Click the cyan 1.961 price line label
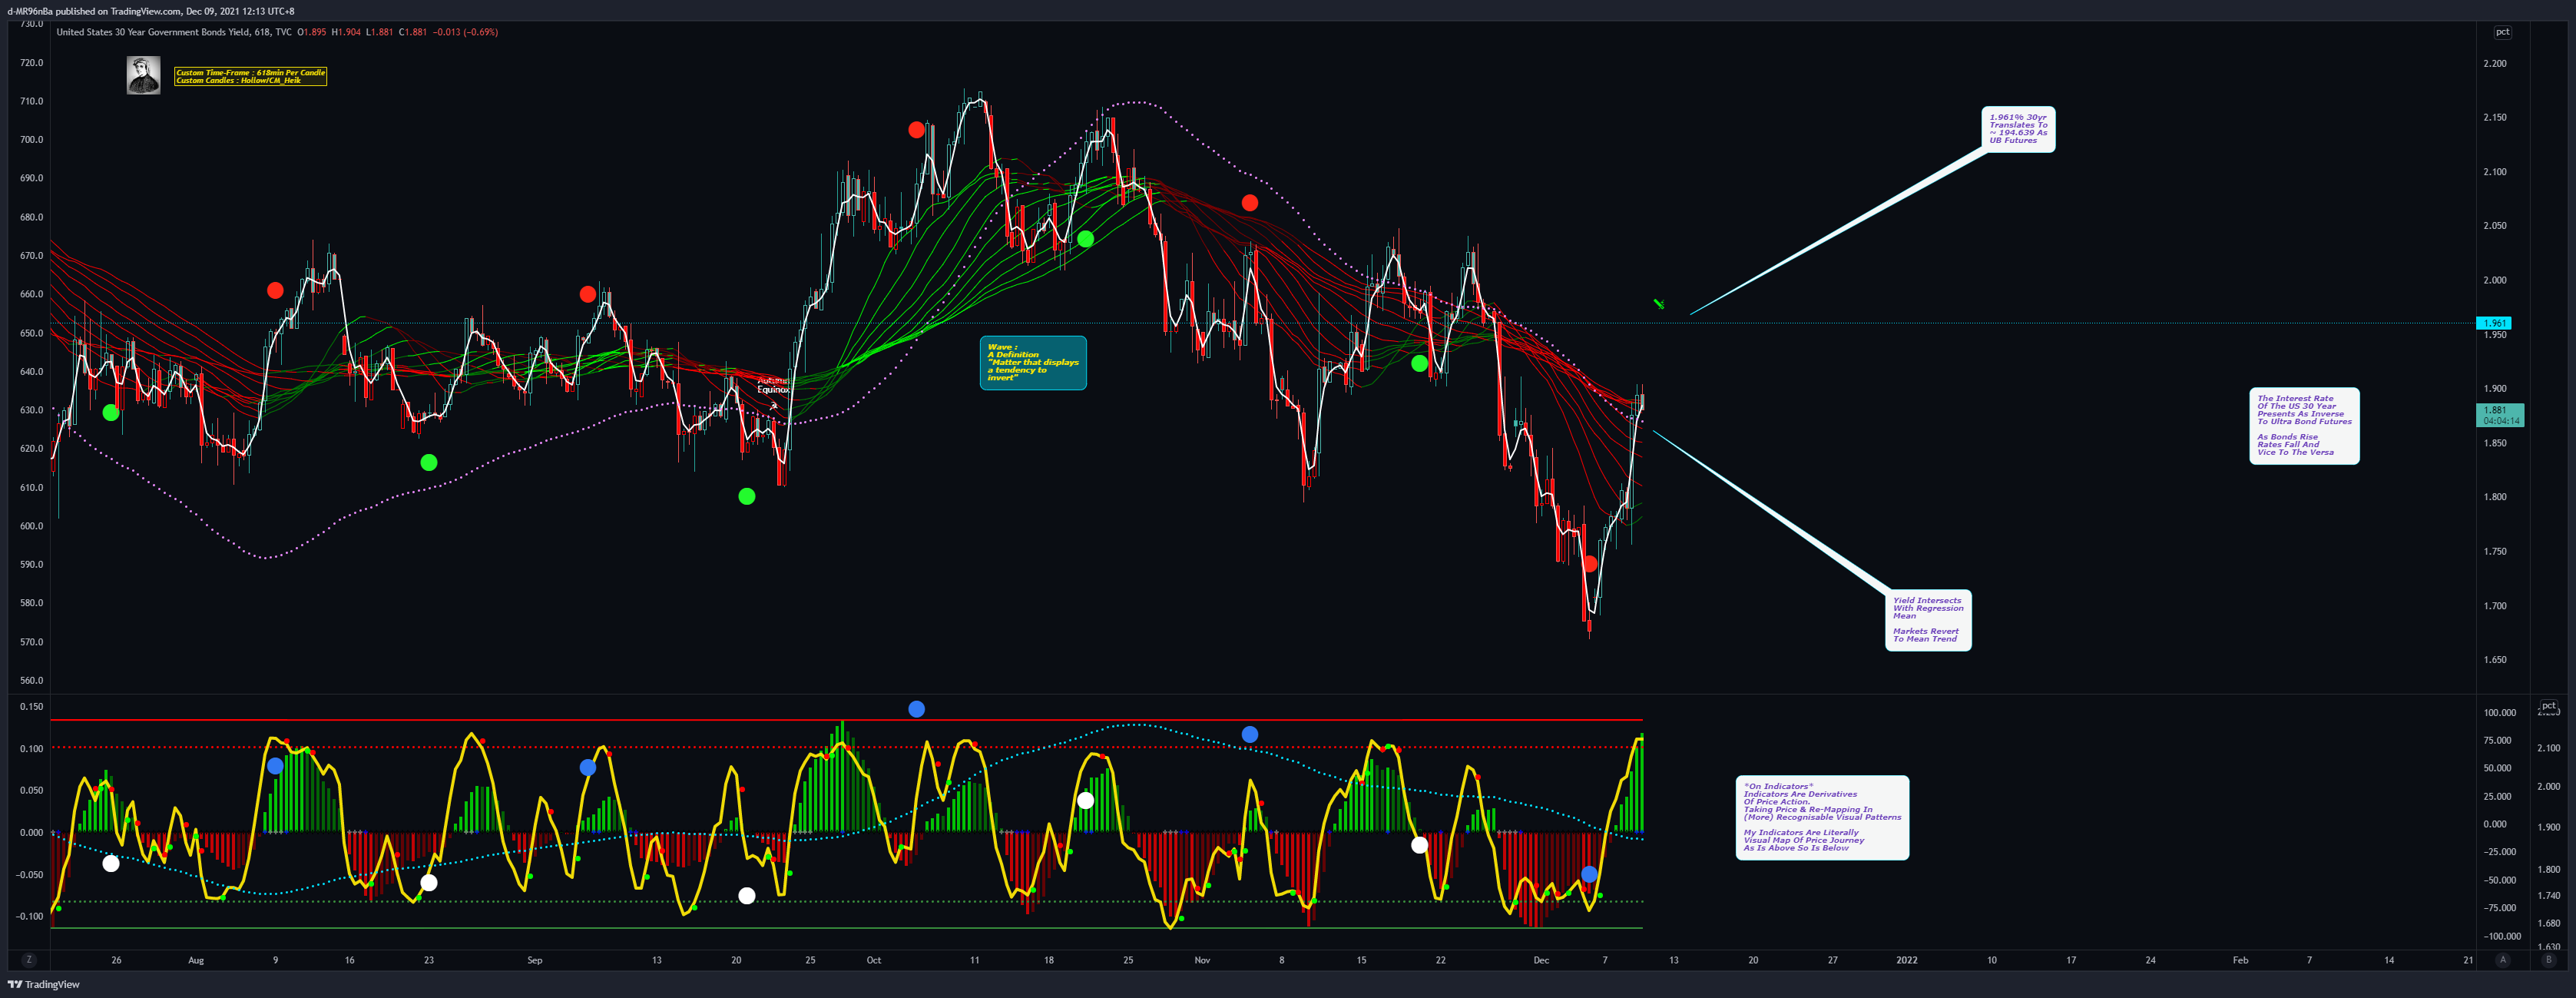Viewport: 2576px width, 998px height. (x=2494, y=323)
